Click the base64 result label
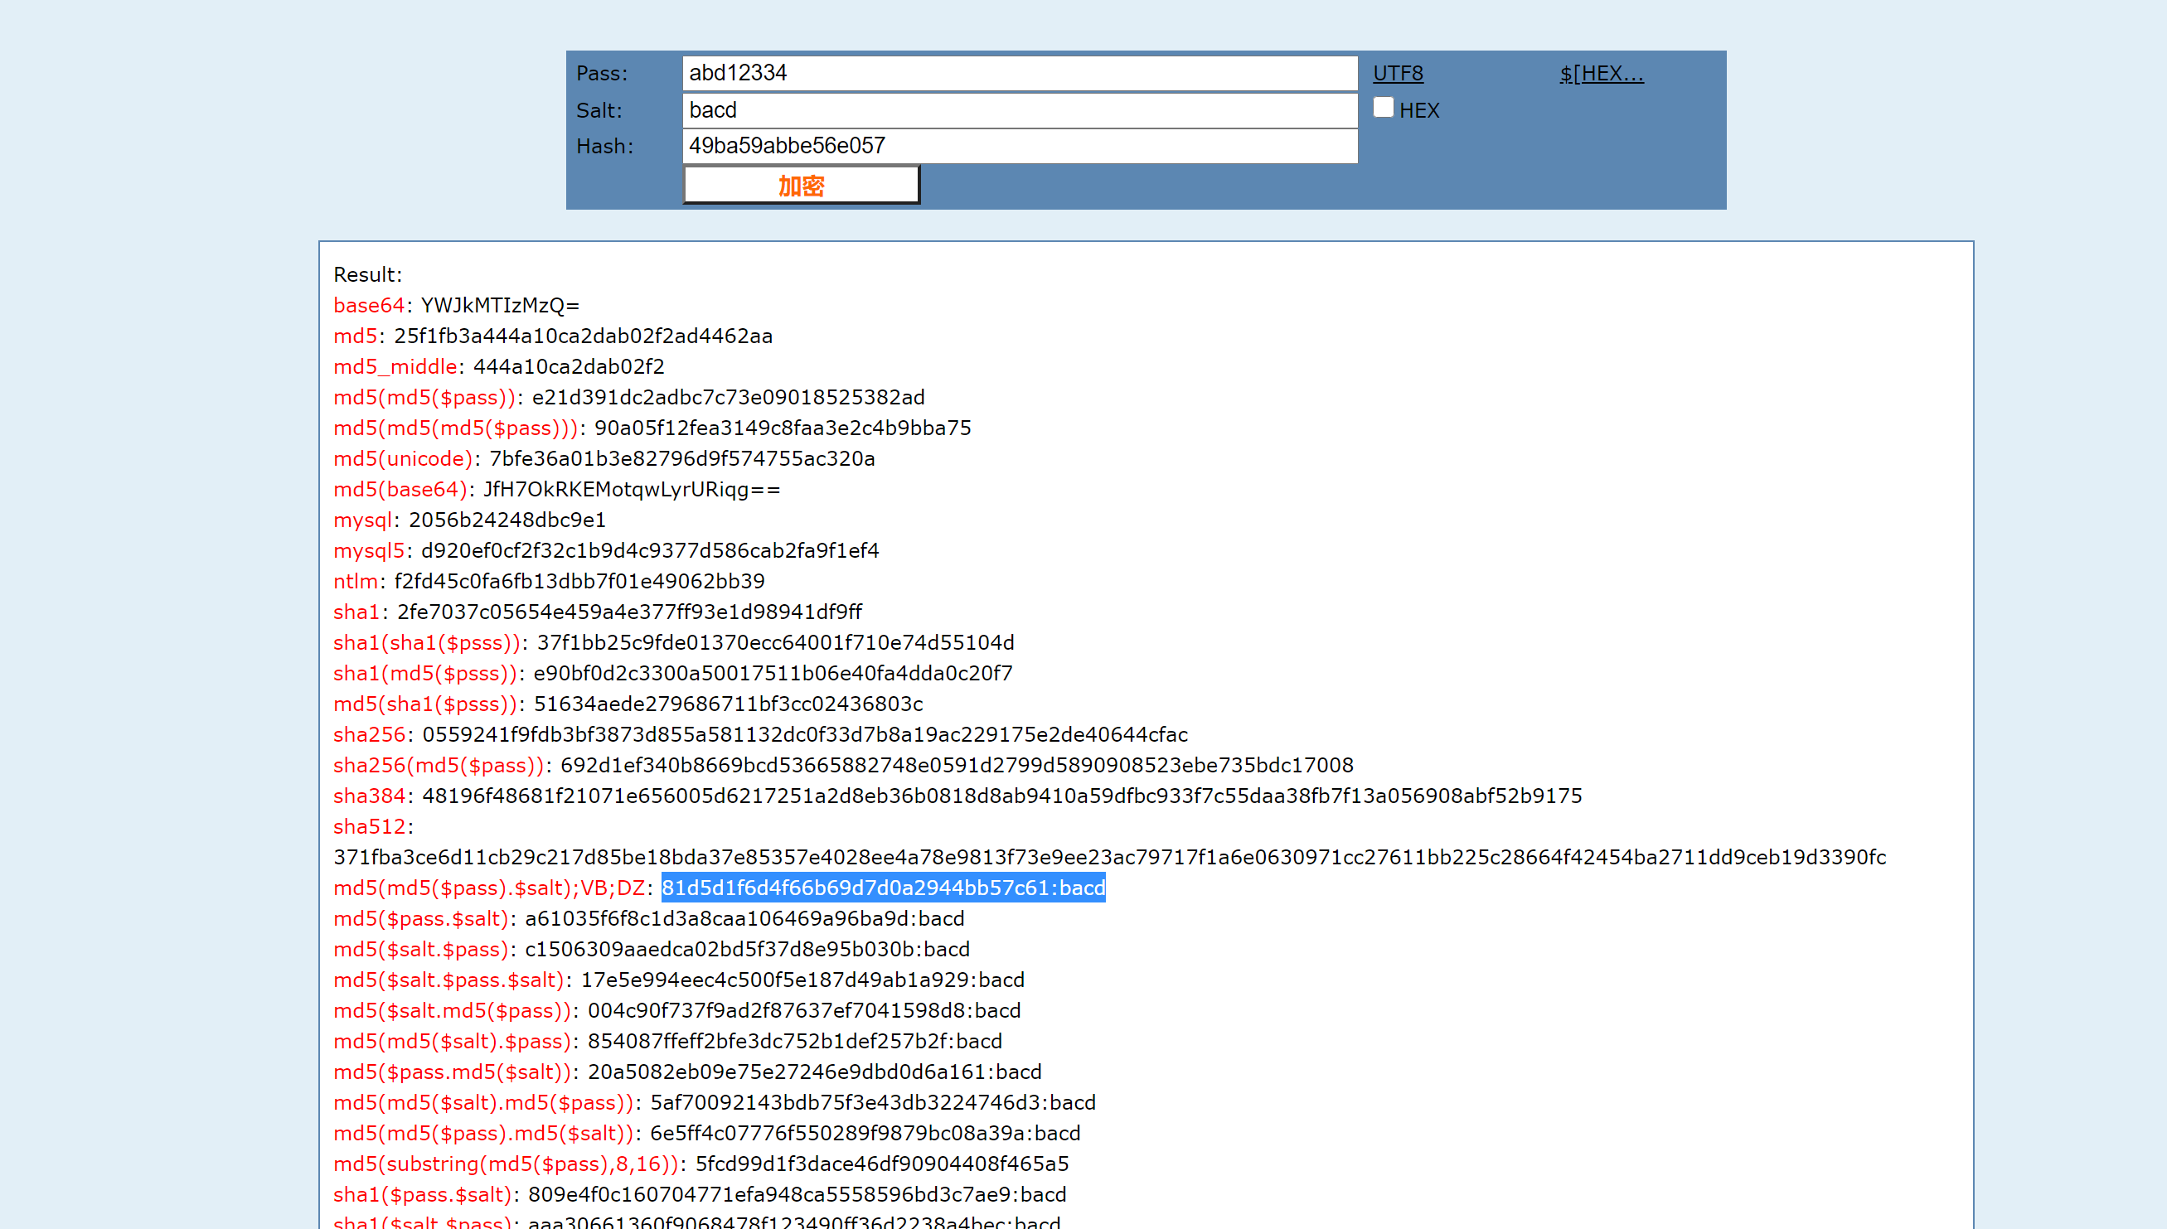This screenshot has height=1229, width=2167. 369,306
